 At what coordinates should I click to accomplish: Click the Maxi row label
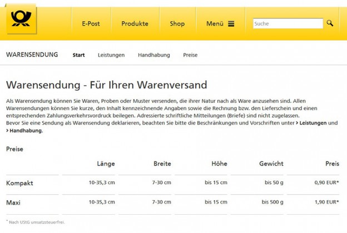point(13,202)
